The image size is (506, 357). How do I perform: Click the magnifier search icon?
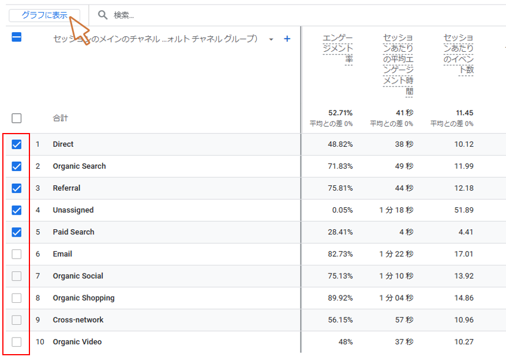pos(103,15)
